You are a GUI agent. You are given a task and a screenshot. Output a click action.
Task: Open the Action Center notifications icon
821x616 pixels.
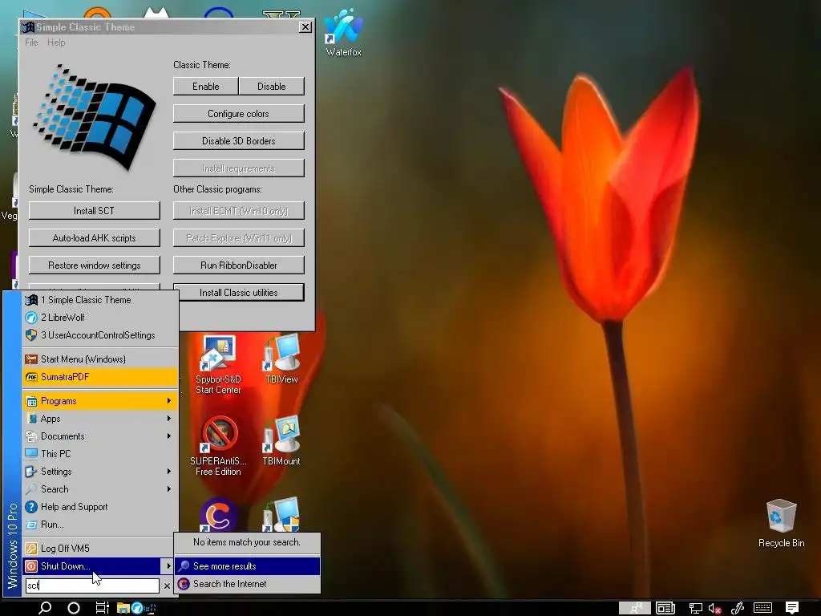pyautogui.click(x=792, y=608)
